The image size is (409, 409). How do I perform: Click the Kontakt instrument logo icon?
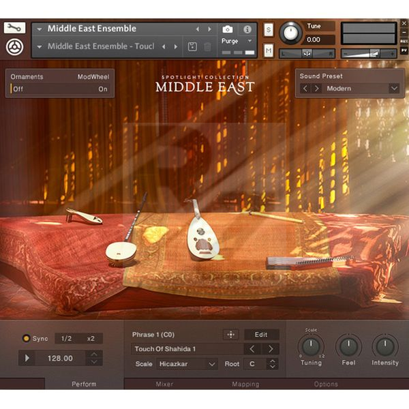pos(14,47)
